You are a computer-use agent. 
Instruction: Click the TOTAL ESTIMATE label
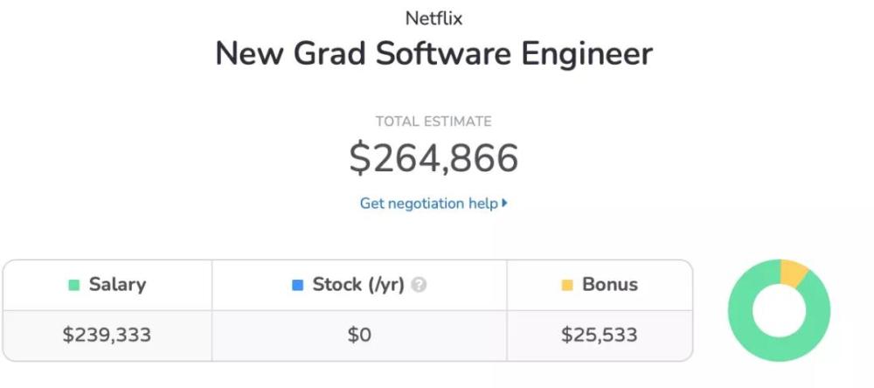(x=434, y=121)
